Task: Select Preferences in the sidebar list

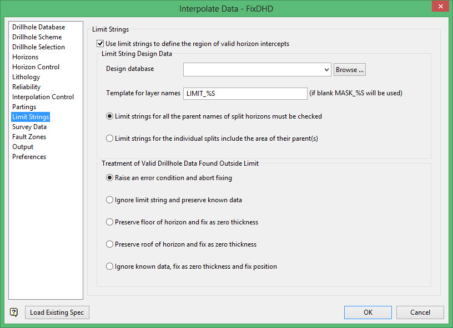Action: point(29,157)
